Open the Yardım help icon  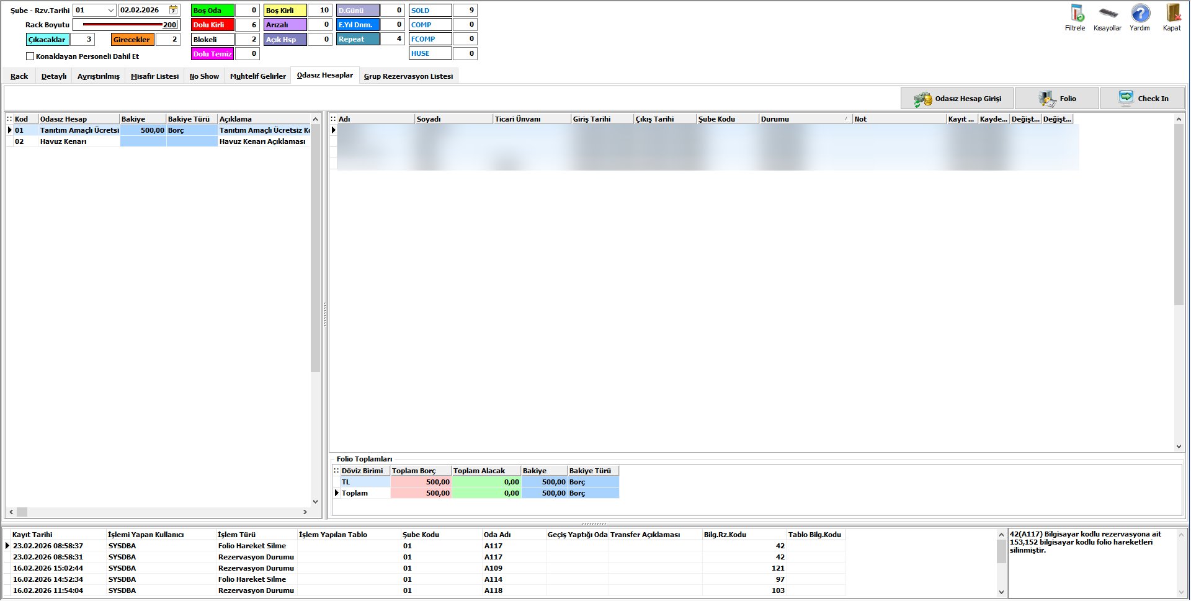coord(1140,14)
